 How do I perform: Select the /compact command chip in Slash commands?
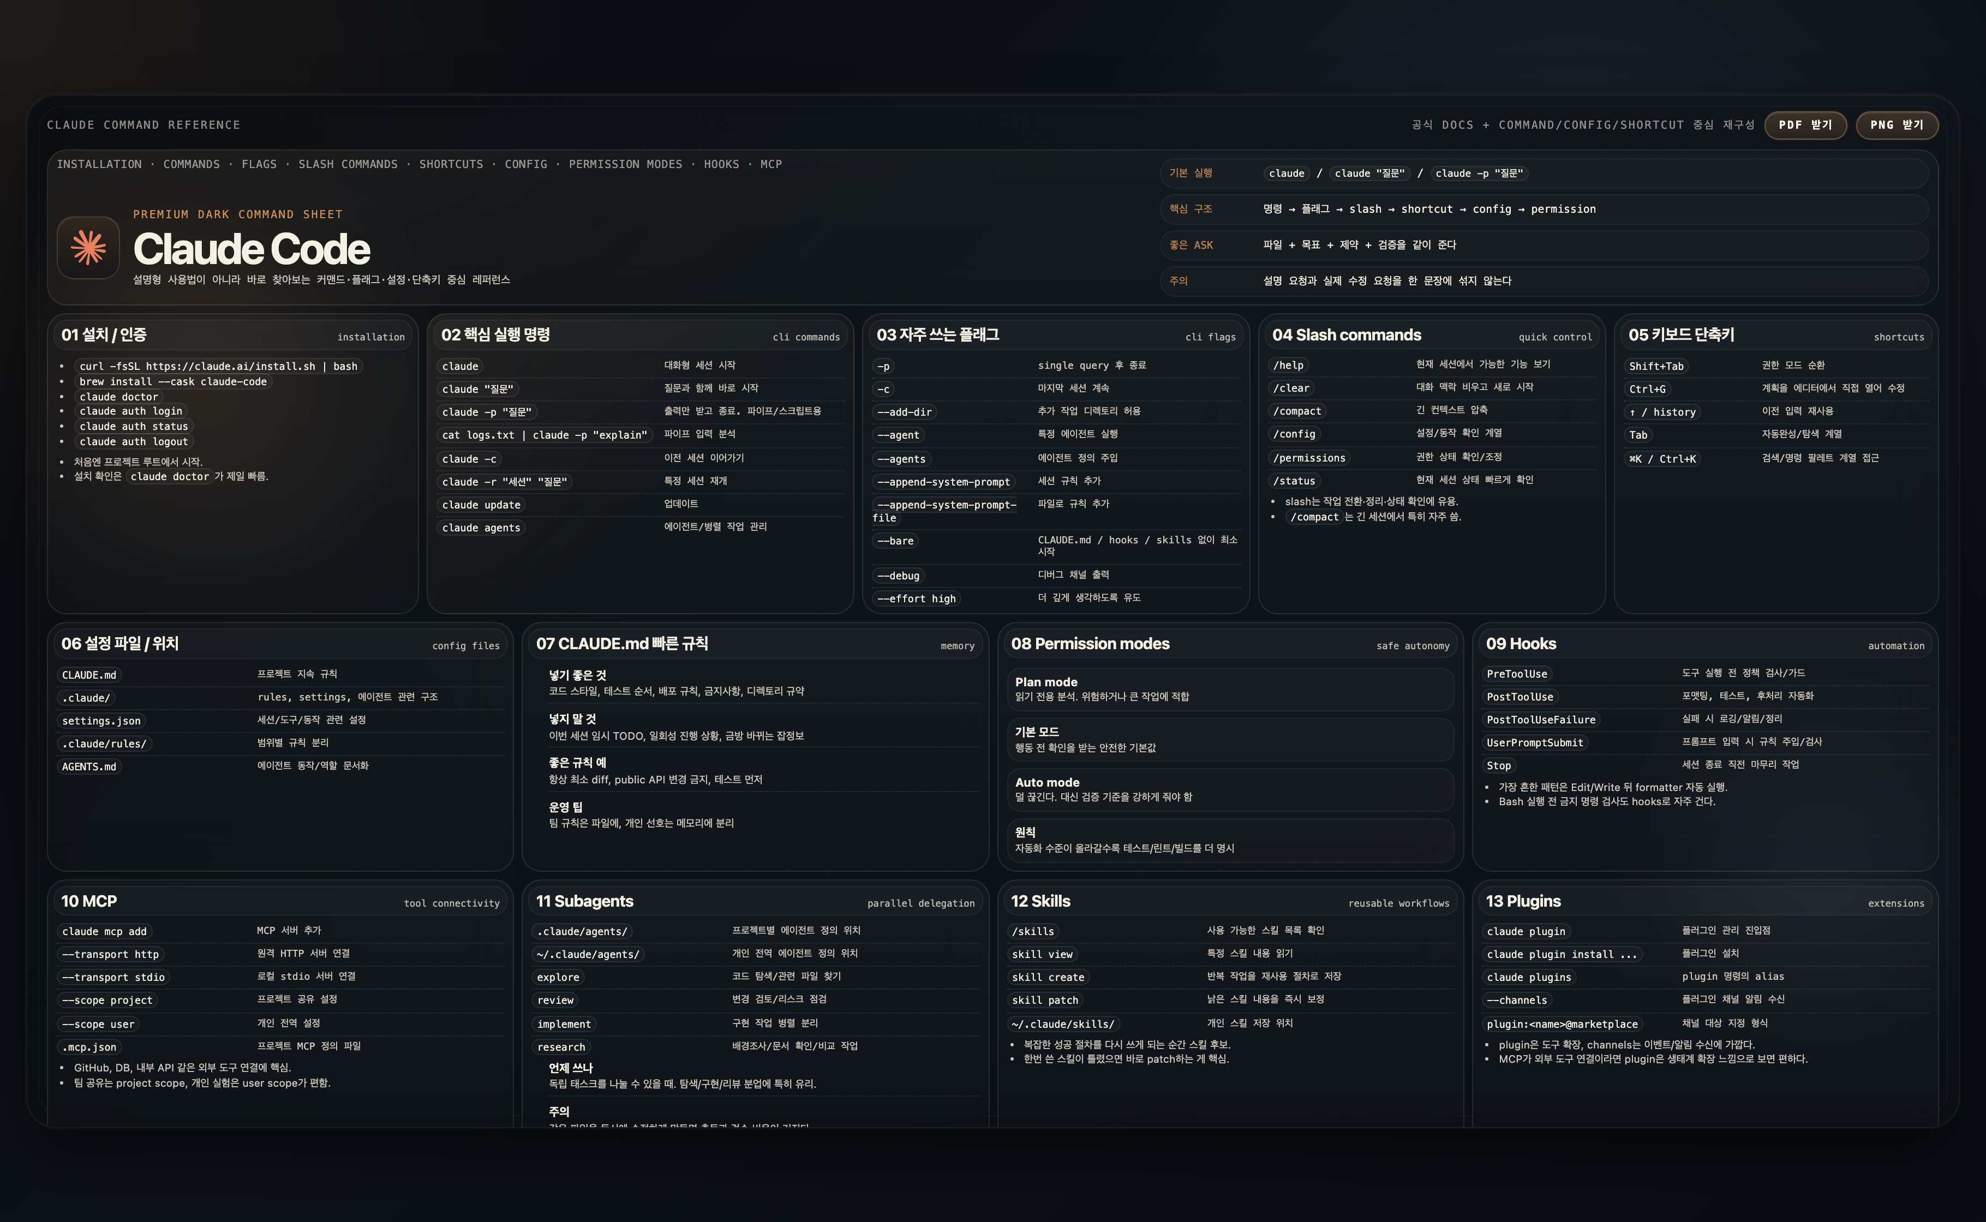pyautogui.click(x=1296, y=411)
